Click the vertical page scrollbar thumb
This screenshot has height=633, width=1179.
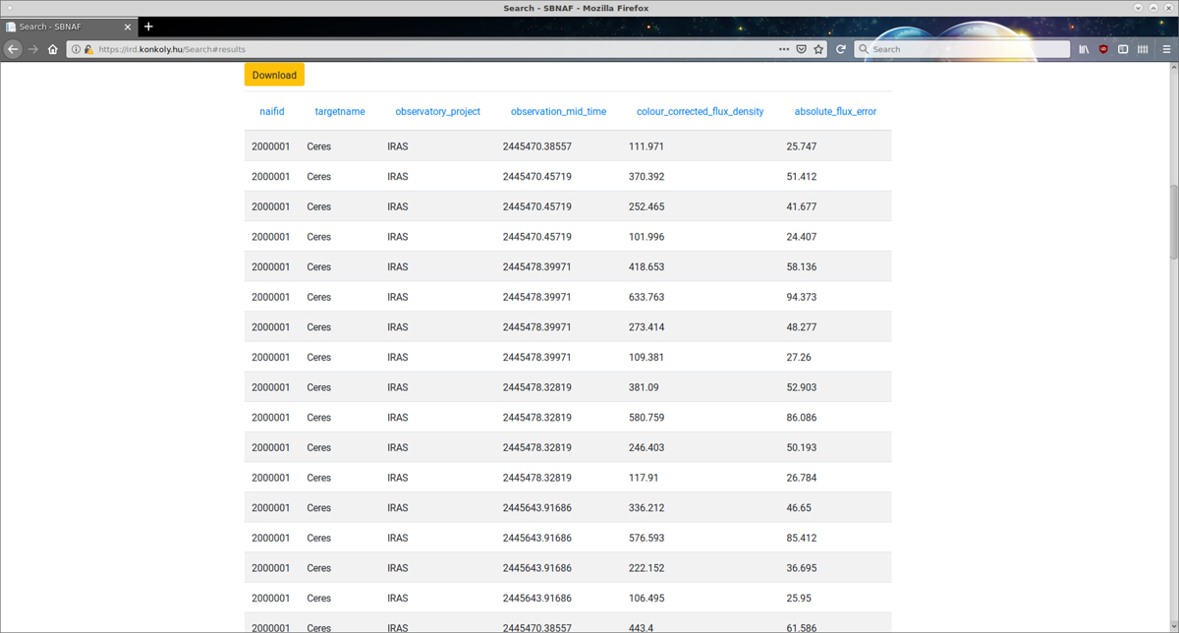[x=1172, y=221]
